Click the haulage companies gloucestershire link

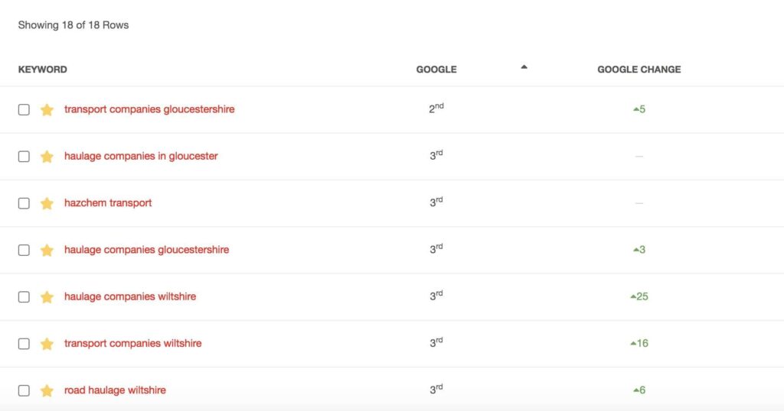point(146,249)
